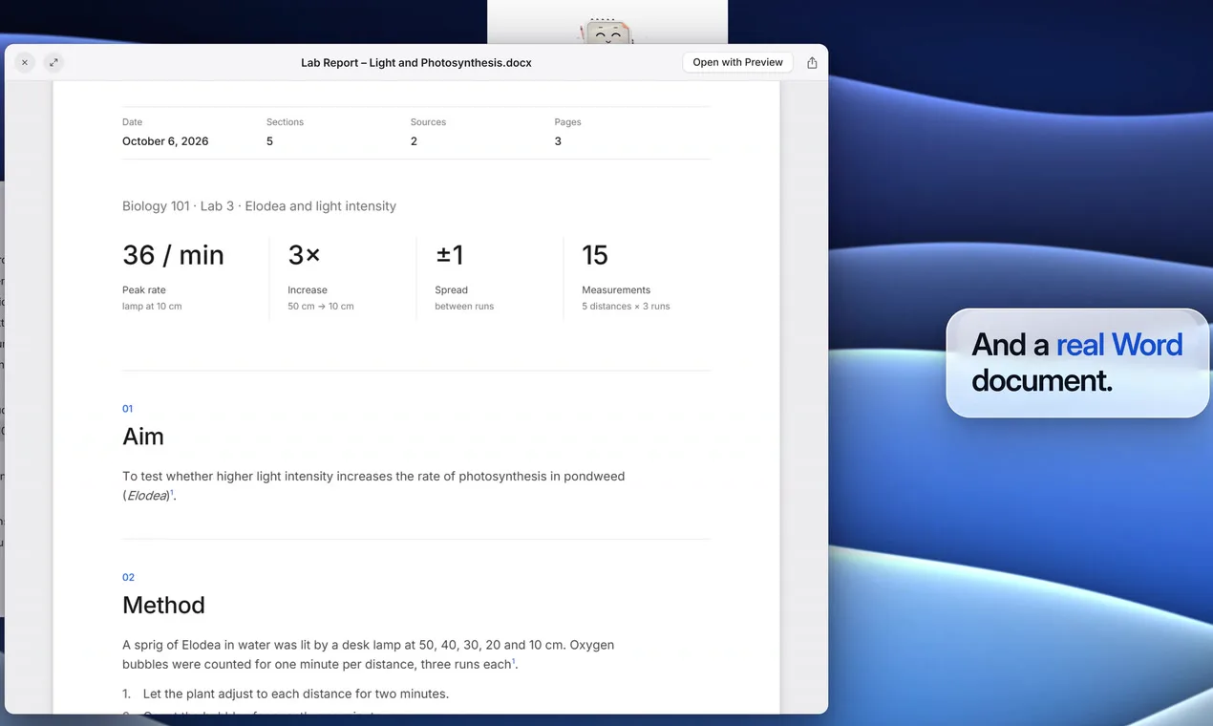Select the caption "5 distances × 3 runs"

[x=626, y=307]
